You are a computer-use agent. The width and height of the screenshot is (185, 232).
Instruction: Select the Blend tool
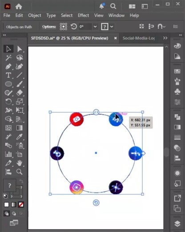[8, 145]
